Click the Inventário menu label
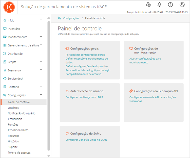 [x=14, y=29]
